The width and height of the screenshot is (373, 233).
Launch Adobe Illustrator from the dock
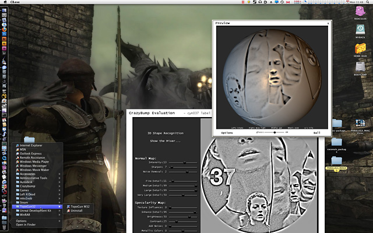pyautogui.click(x=4, y=44)
